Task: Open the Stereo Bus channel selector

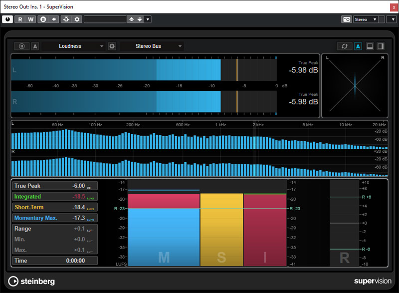Action: pyautogui.click(x=152, y=46)
